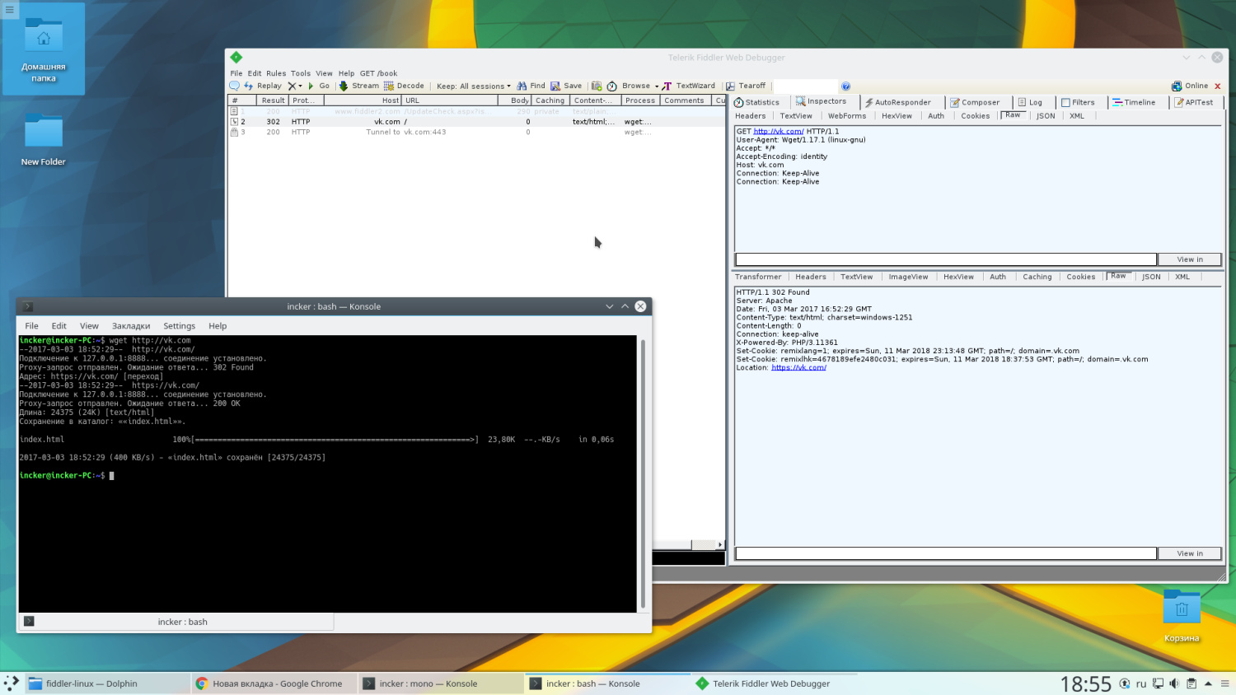
Task: Click the Decode grid icon
Action: coord(389,86)
